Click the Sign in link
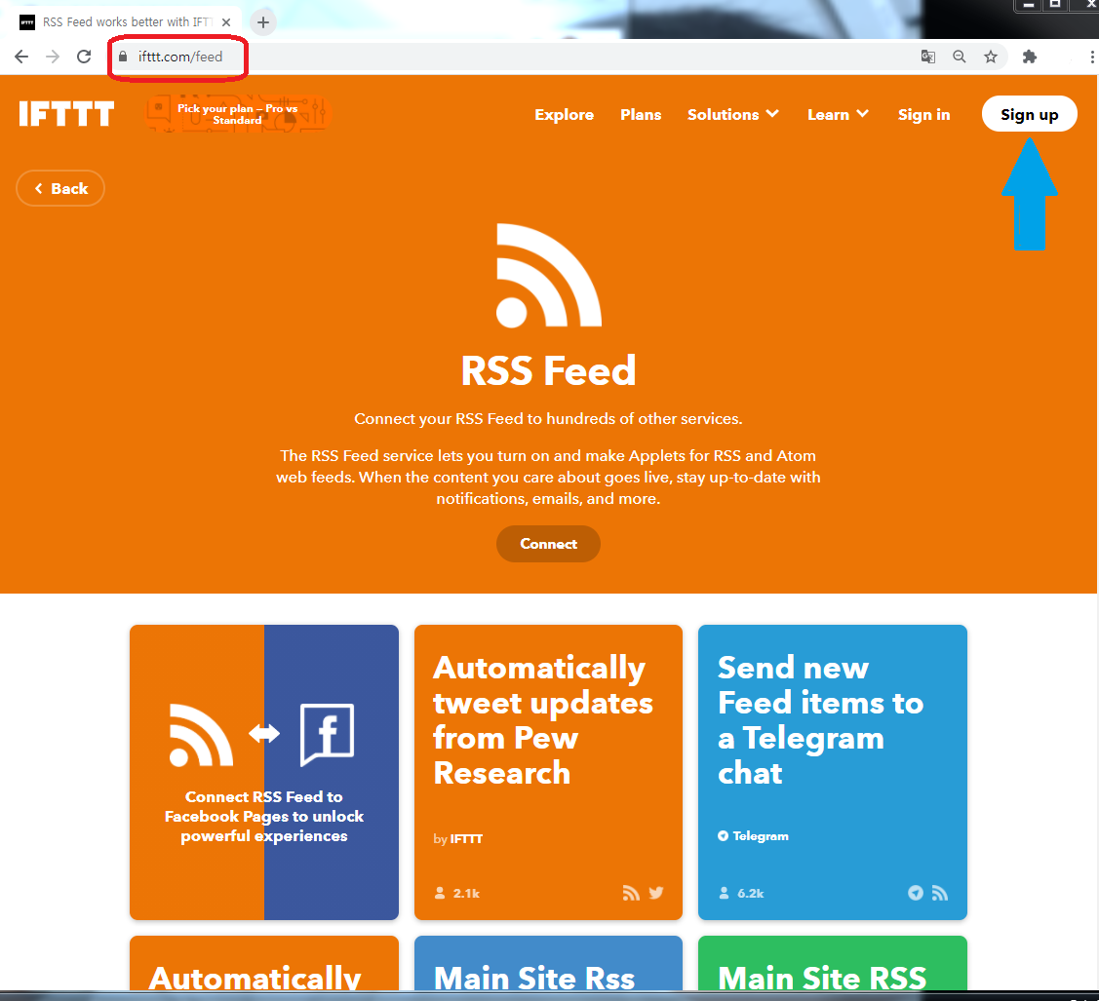 pos(923,114)
